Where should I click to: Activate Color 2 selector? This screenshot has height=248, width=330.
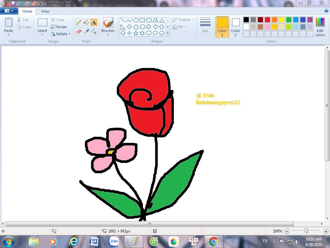click(236, 27)
